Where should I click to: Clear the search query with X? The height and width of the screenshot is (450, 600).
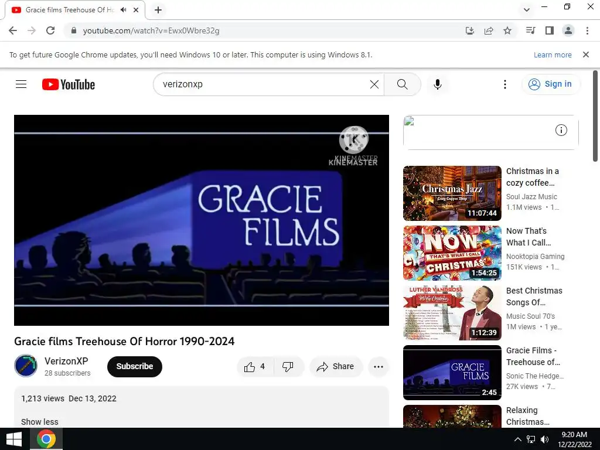(374, 84)
